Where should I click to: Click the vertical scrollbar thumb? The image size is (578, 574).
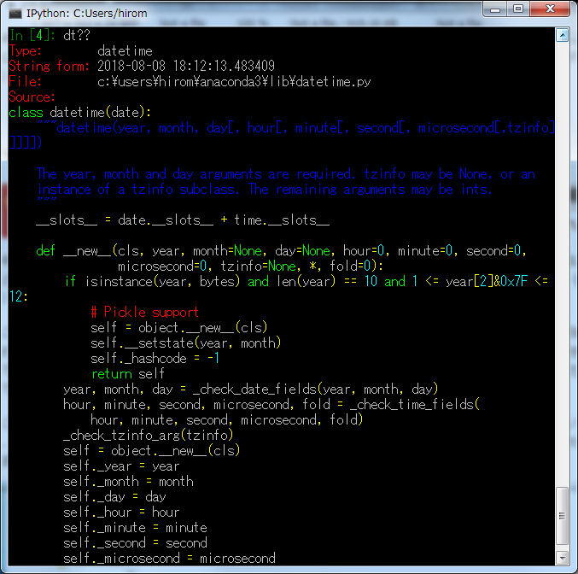[x=562, y=516]
